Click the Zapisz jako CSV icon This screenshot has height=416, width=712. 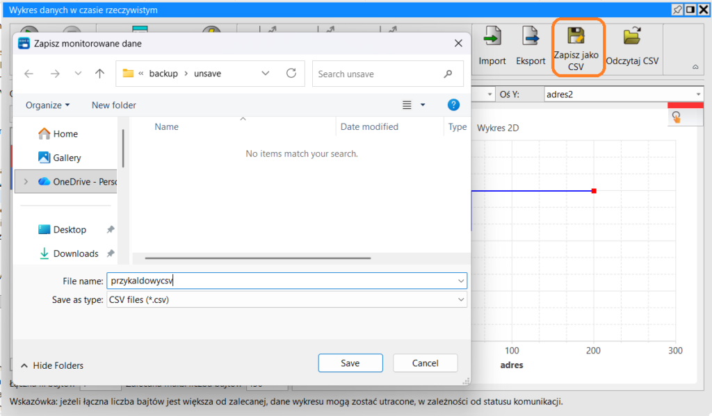pos(576,35)
